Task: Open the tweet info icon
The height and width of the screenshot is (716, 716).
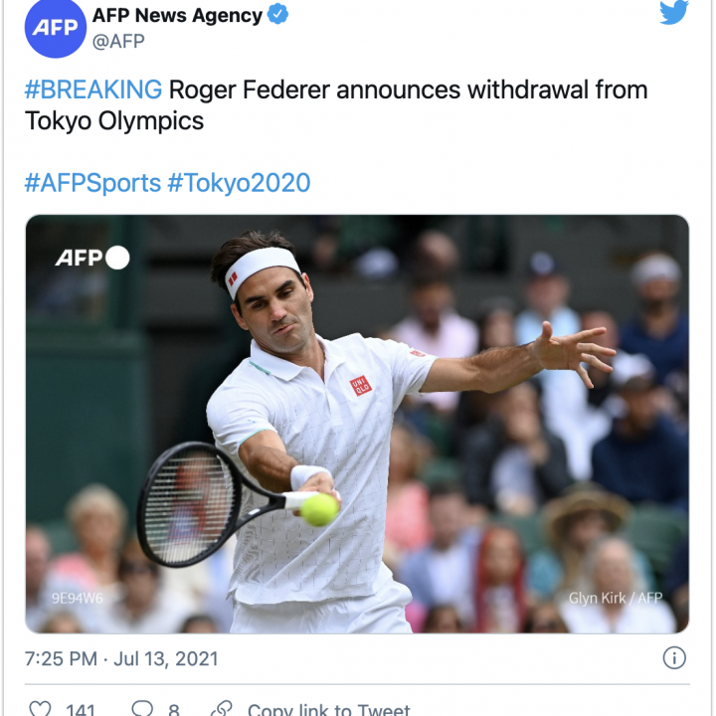Action: tap(674, 658)
